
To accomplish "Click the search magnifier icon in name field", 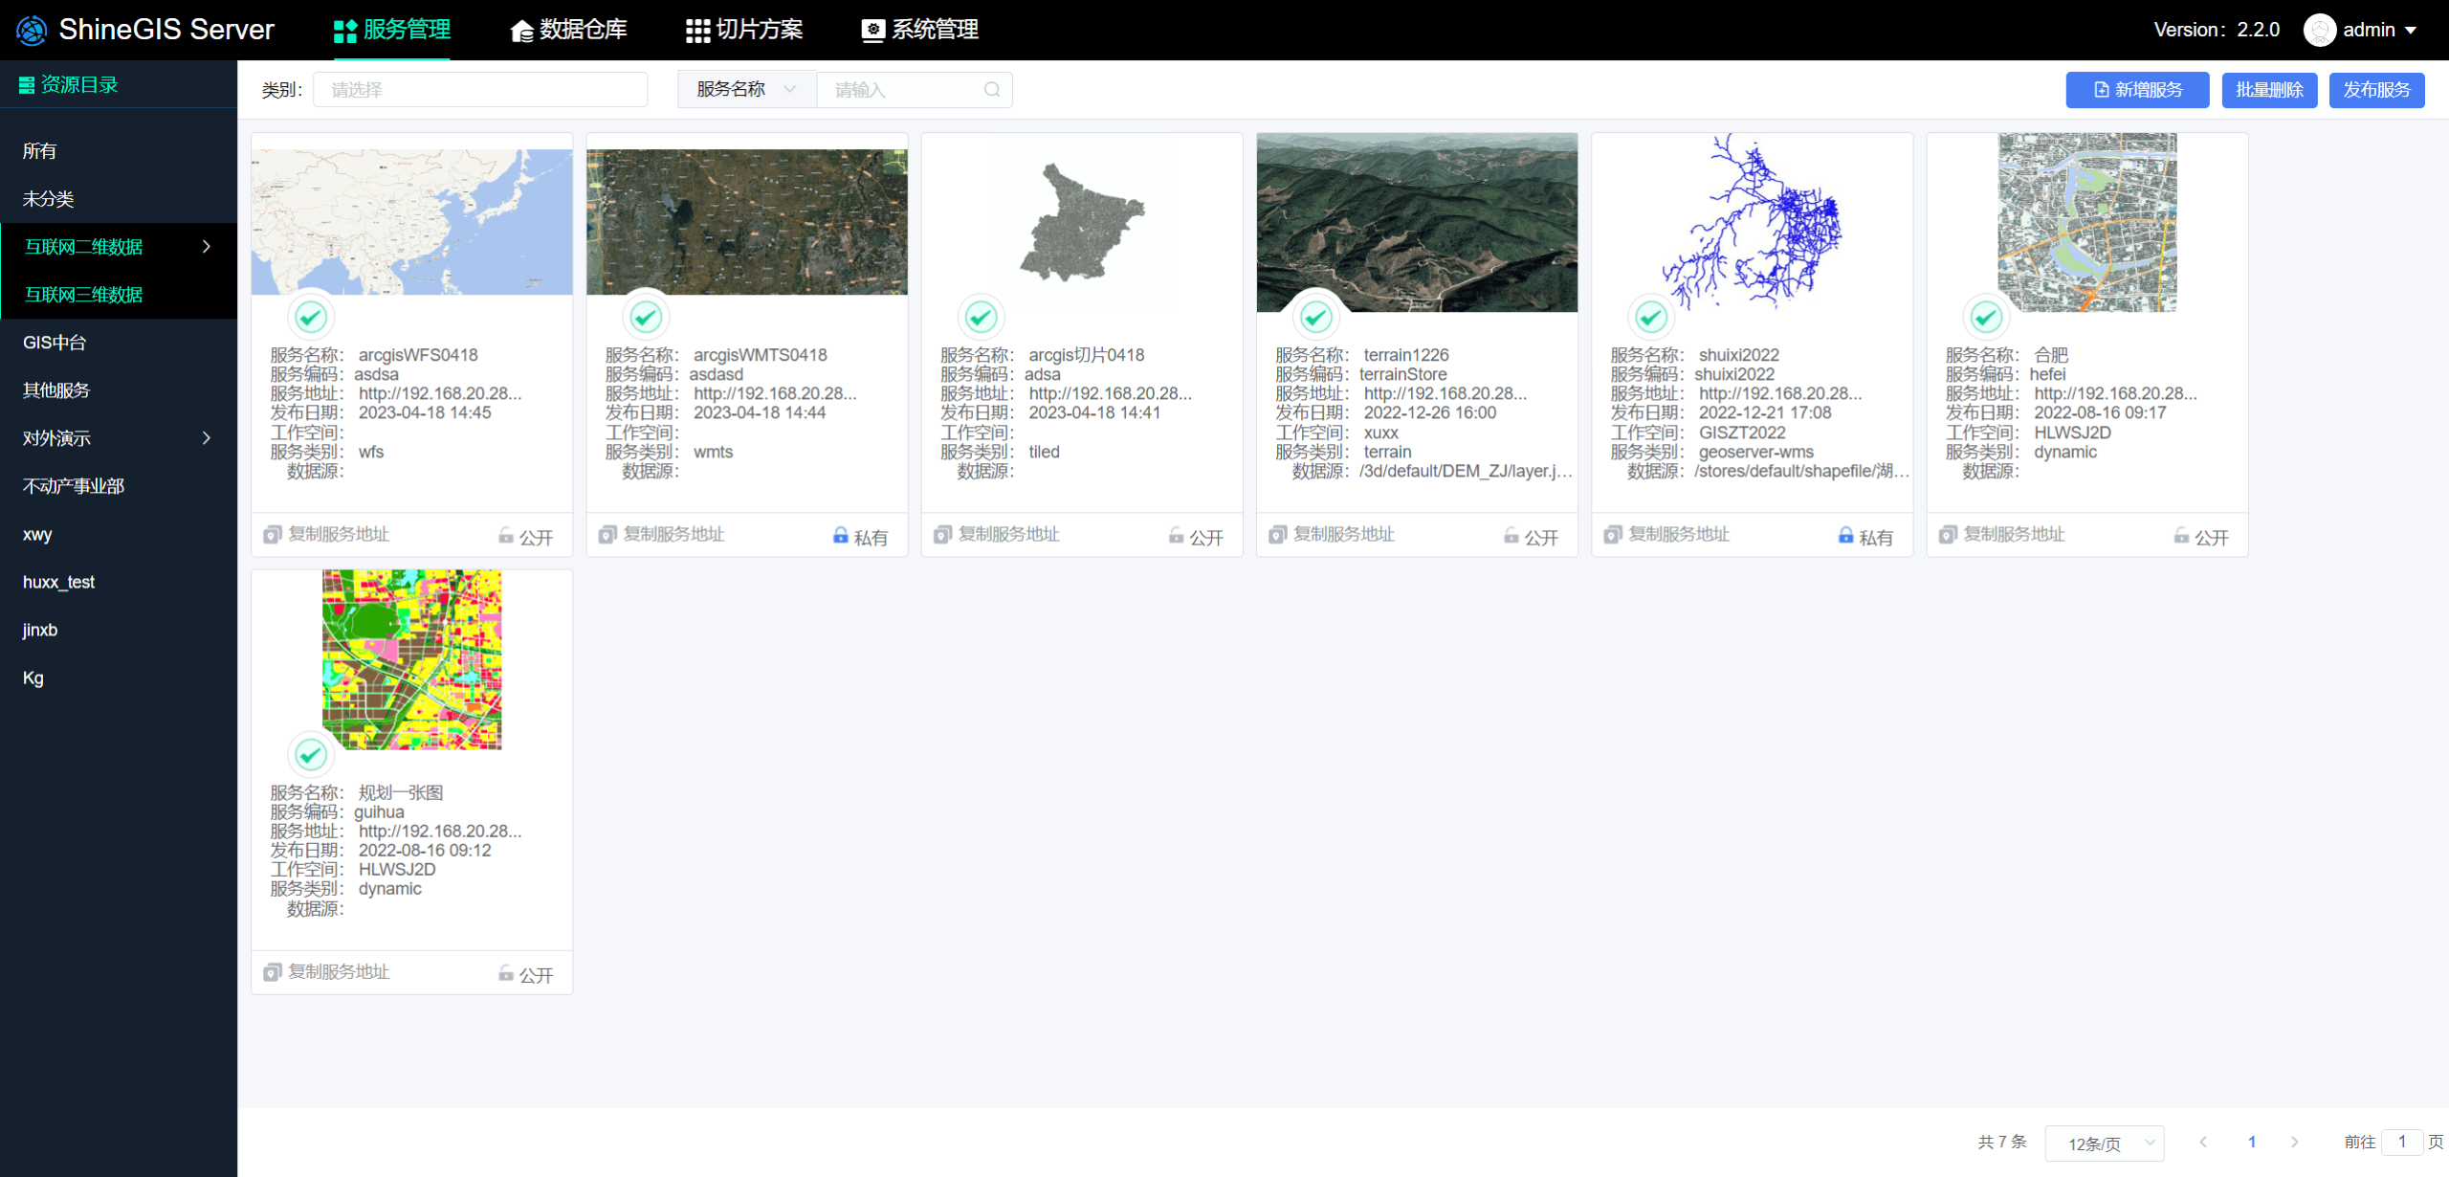I will (992, 90).
